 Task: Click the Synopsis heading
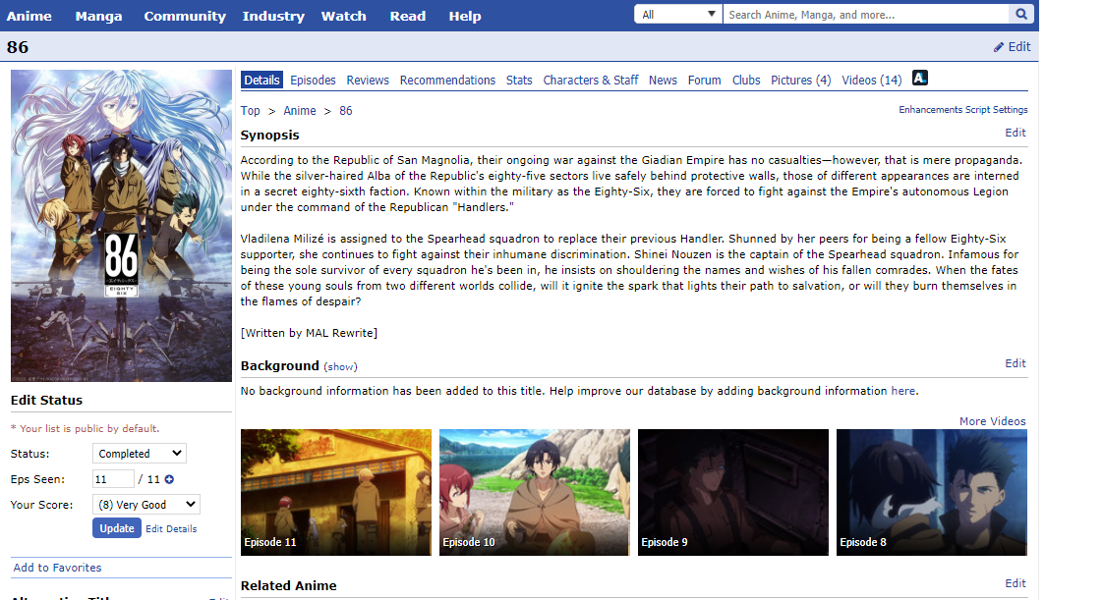[269, 135]
